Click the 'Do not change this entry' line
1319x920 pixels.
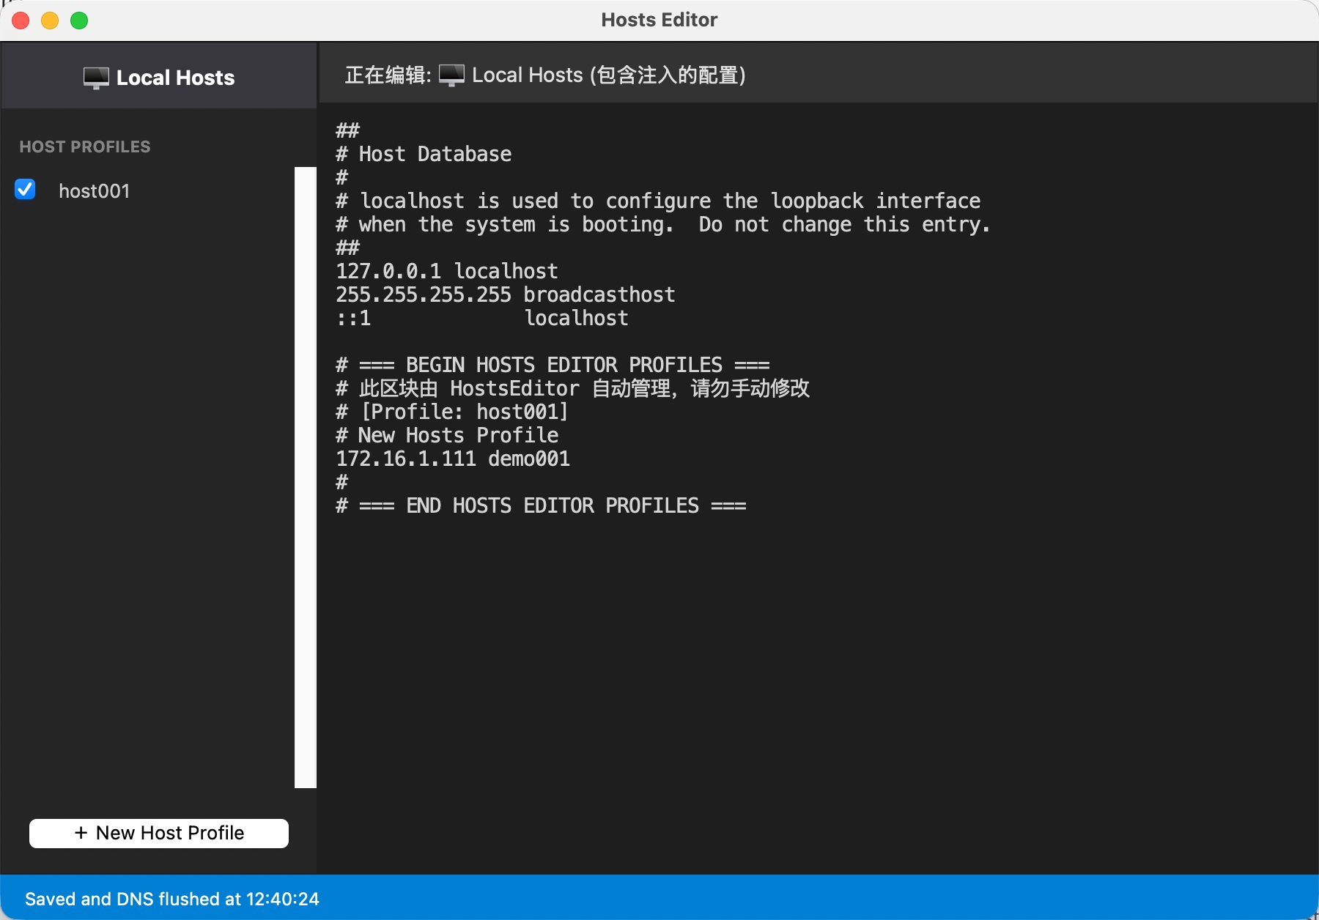(x=663, y=224)
